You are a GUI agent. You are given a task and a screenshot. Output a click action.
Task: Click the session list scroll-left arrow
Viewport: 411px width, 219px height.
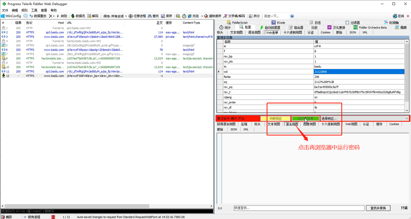point(2,206)
